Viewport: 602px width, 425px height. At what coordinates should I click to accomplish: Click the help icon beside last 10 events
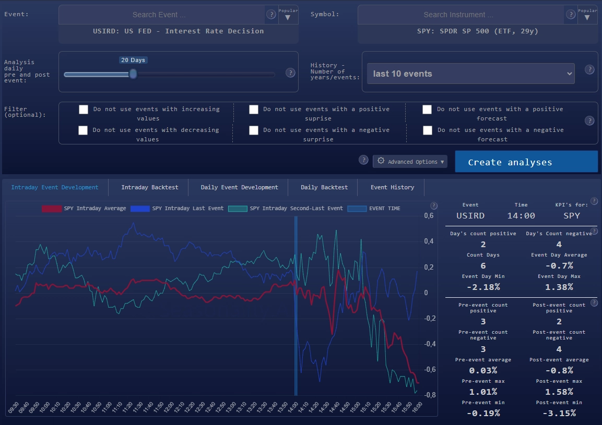pyautogui.click(x=589, y=69)
